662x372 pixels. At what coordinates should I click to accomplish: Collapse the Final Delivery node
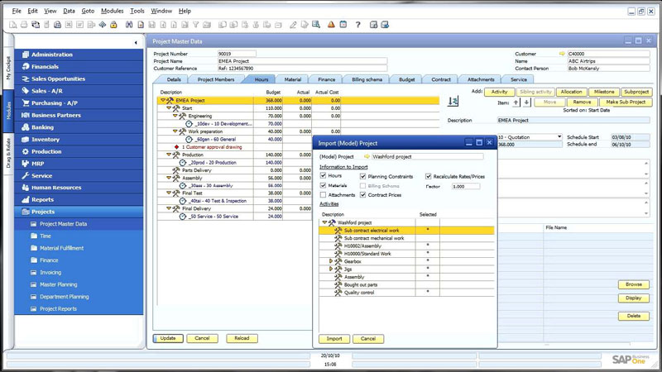[x=169, y=208]
